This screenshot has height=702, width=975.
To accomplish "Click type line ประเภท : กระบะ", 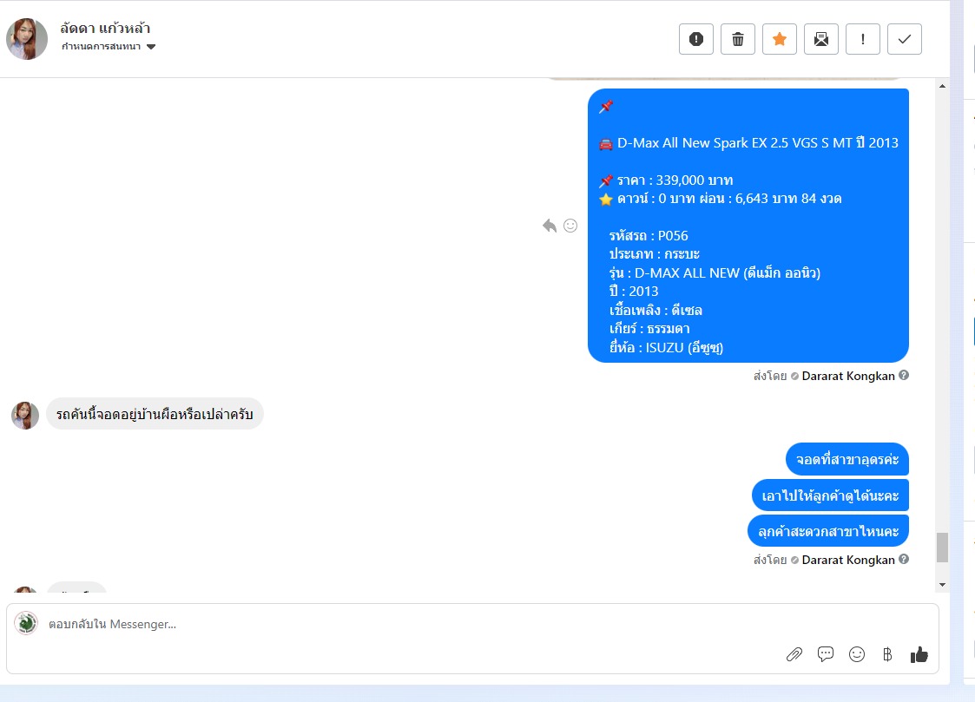I will click(x=654, y=254).
